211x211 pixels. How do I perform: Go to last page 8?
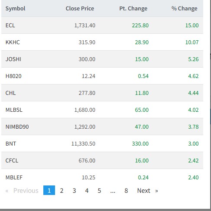(126, 191)
